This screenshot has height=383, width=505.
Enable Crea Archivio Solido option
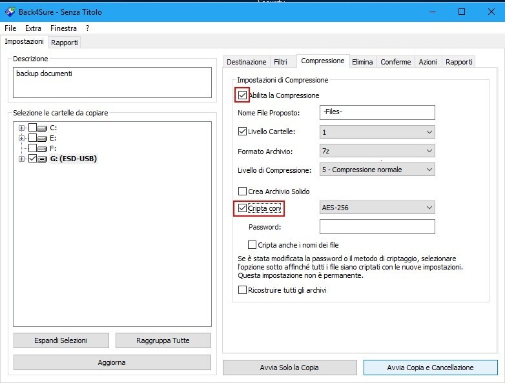(242, 191)
